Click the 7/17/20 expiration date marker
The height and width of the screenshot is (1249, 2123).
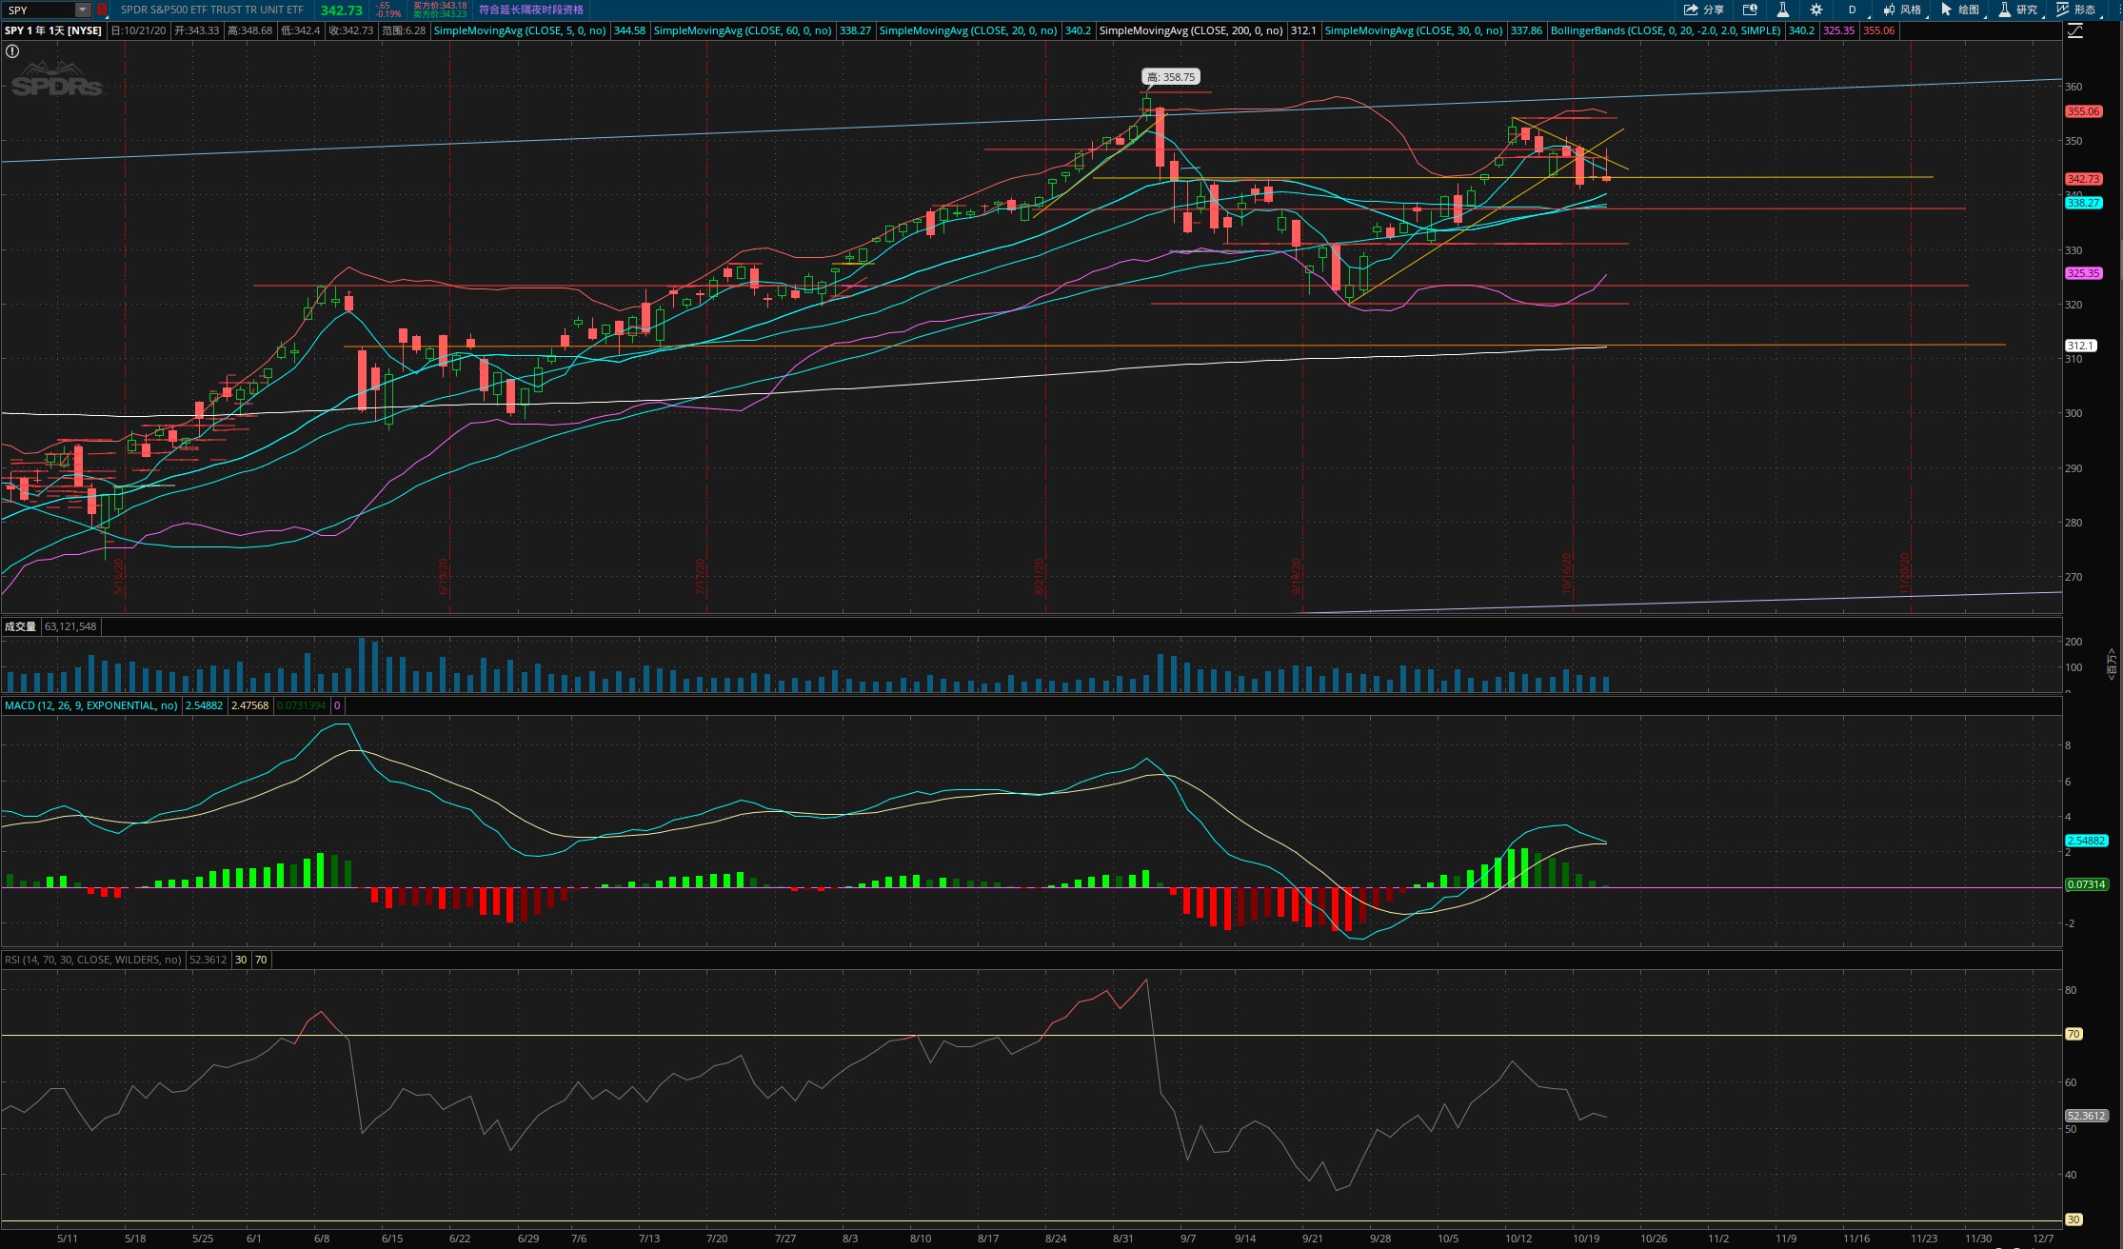[701, 577]
